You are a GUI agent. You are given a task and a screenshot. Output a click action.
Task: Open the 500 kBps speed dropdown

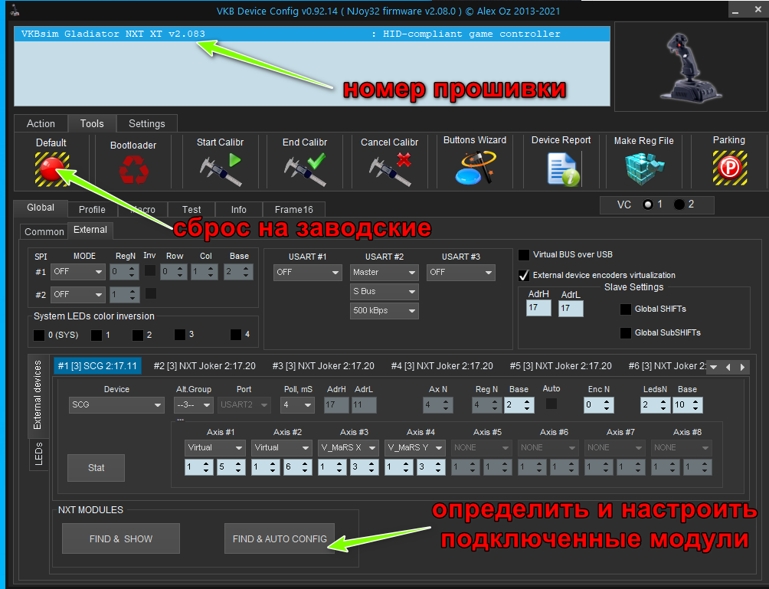[x=384, y=310]
